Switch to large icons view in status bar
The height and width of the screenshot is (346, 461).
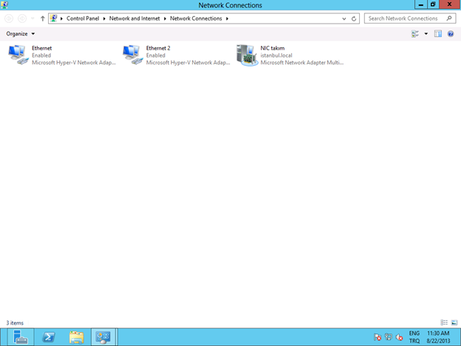(454, 322)
